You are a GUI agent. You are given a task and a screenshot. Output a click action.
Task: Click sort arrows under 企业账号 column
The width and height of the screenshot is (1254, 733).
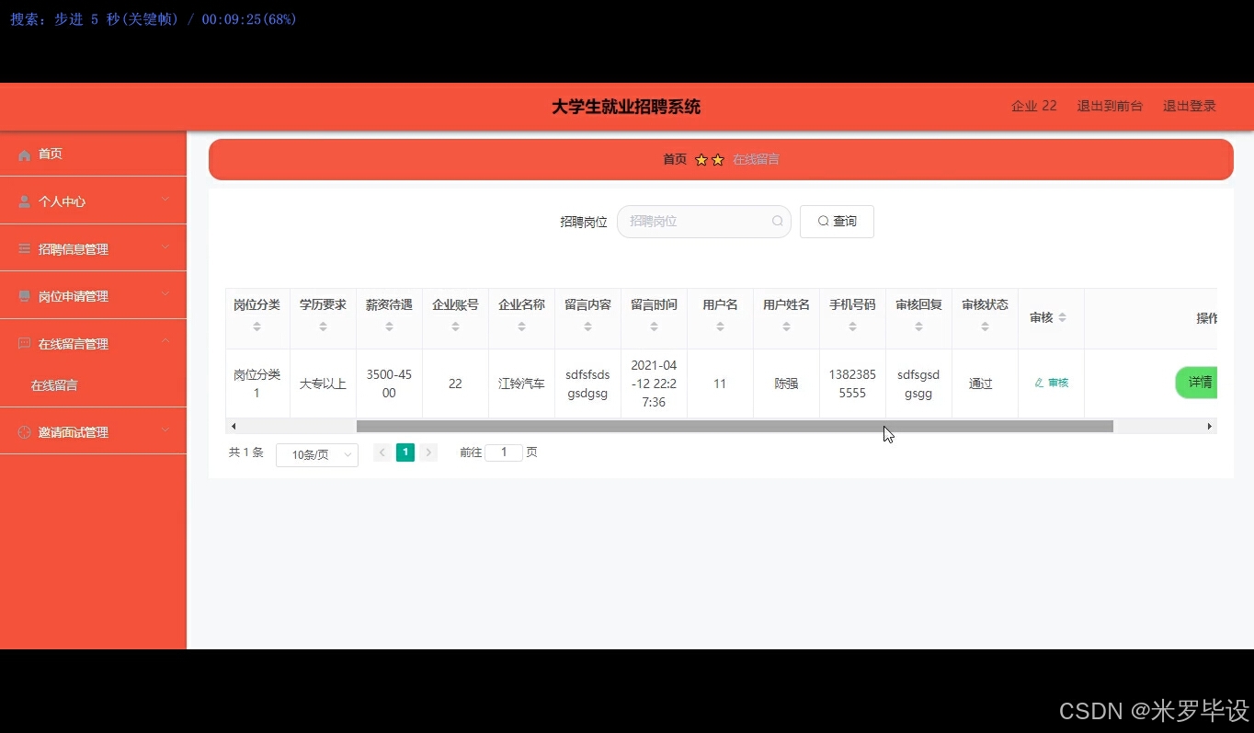click(455, 326)
